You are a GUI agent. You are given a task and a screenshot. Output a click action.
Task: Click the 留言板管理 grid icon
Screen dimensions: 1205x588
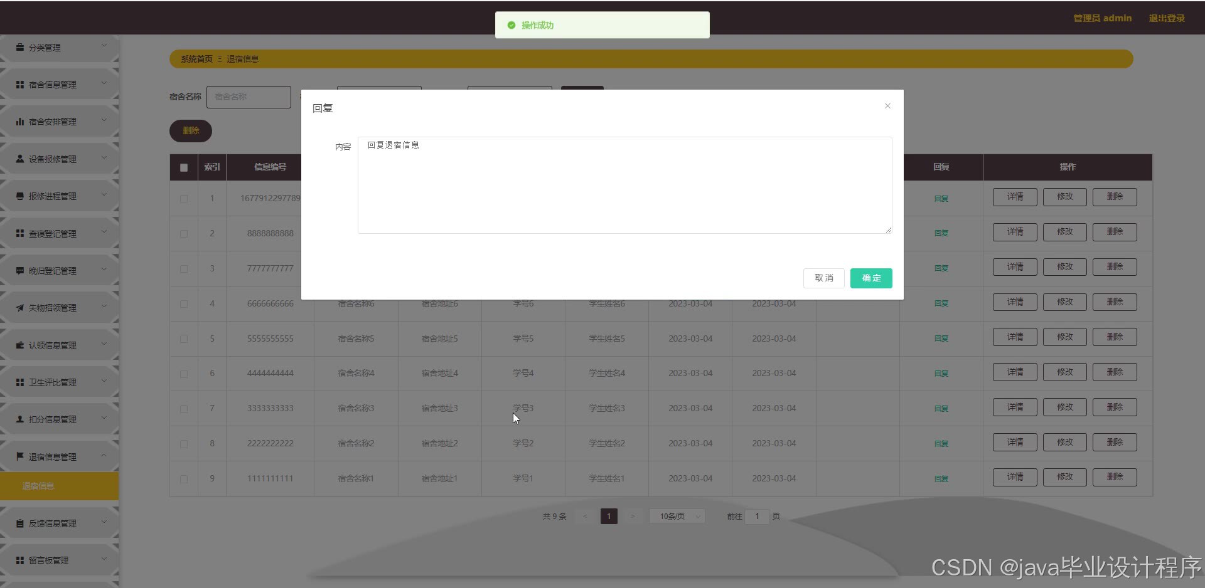20,560
